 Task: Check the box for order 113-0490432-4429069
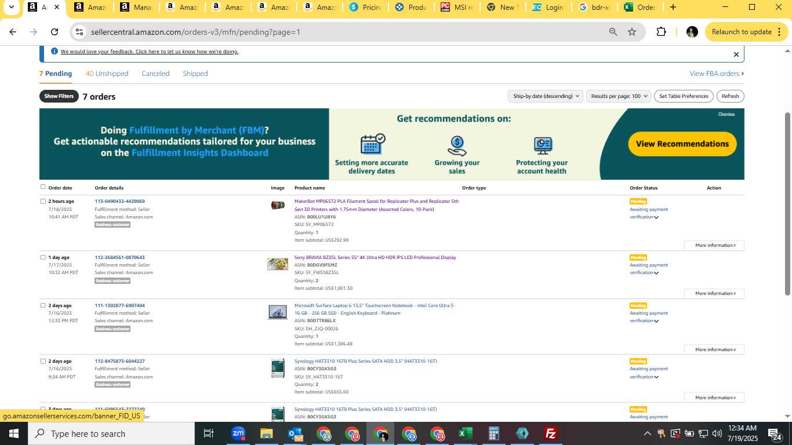point(43,201)
